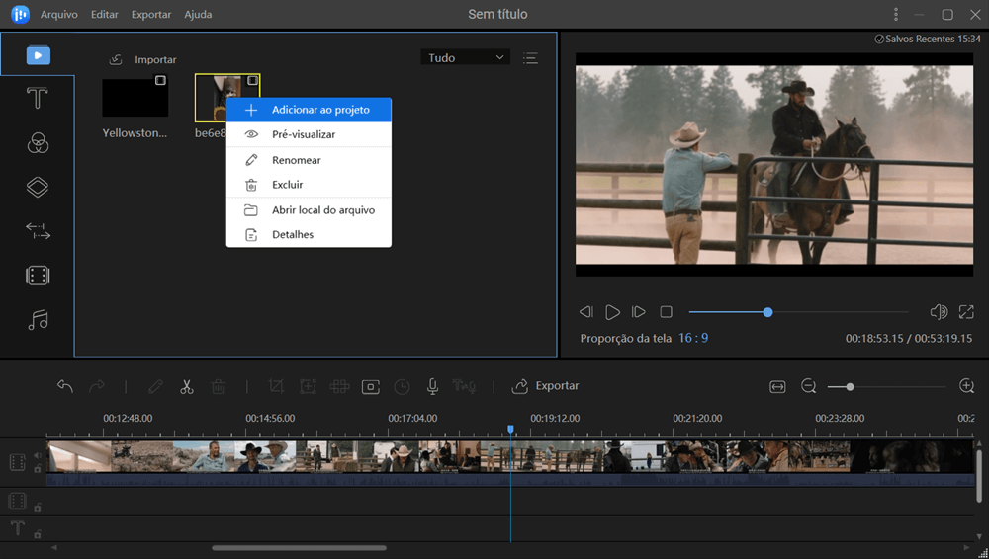Choose Excluir from context menu
Viewport: 989px width, 559px height.
pyautogui.click(x=309, y=185)
